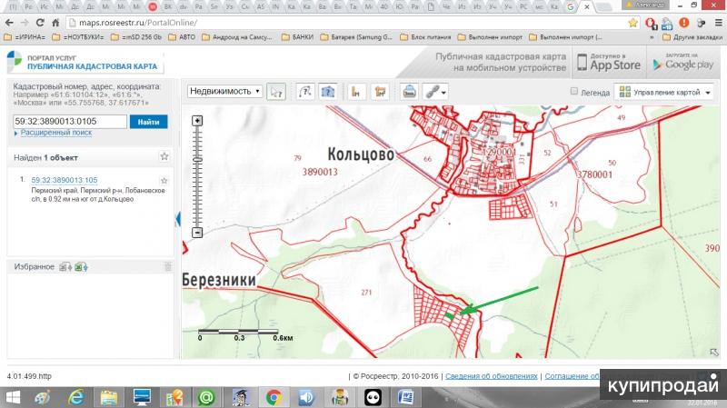727x408 pixels.
Task: Click the toolbar icon left of printer
Action: point(380,92)
